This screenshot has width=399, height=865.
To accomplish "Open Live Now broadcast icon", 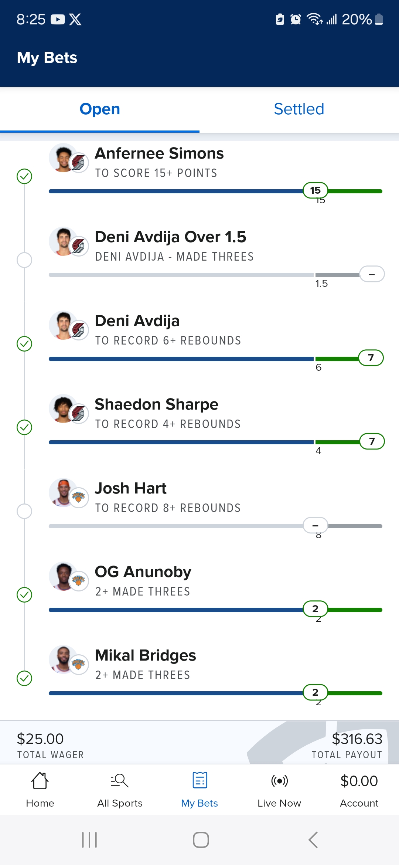I will (x=279, y=781).
